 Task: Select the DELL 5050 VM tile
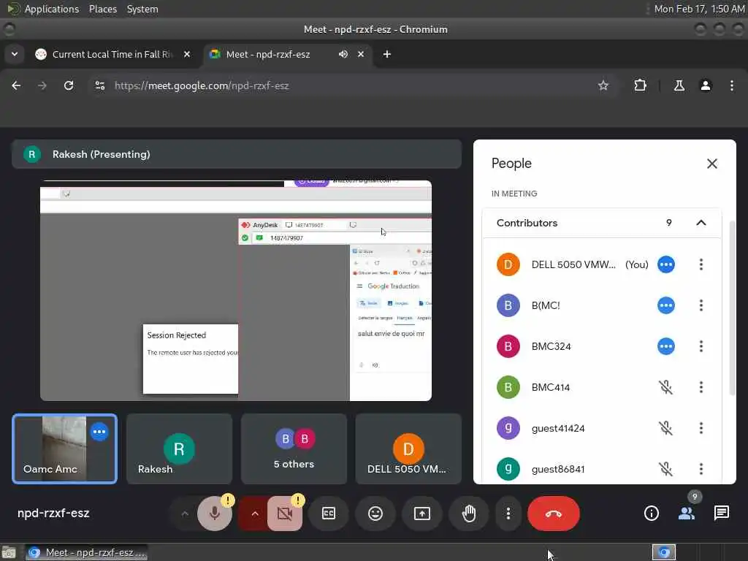pos(408,449)
